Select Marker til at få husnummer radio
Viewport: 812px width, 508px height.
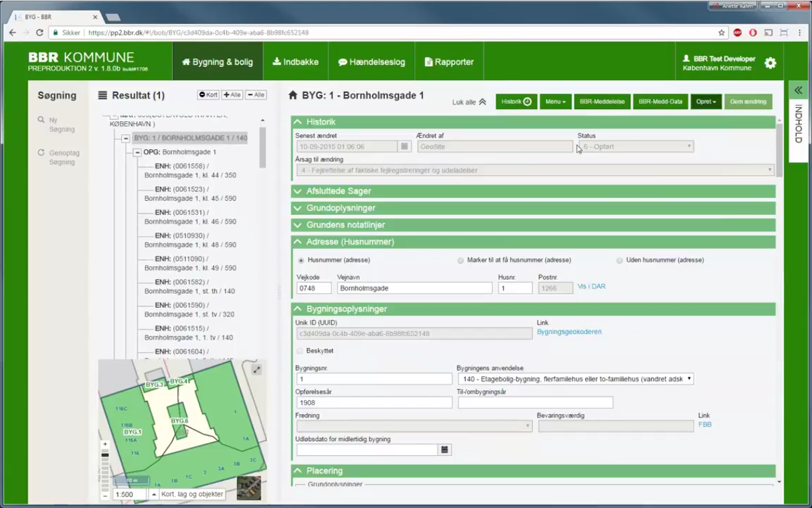click(x=461, y=260)
